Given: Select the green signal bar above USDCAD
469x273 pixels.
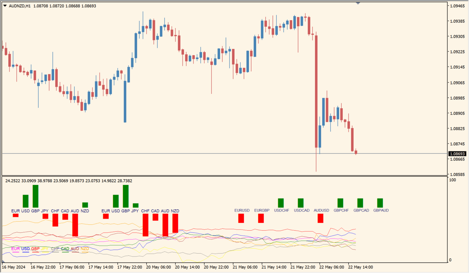Looking at the screenshot, I should tap(301, 203).
